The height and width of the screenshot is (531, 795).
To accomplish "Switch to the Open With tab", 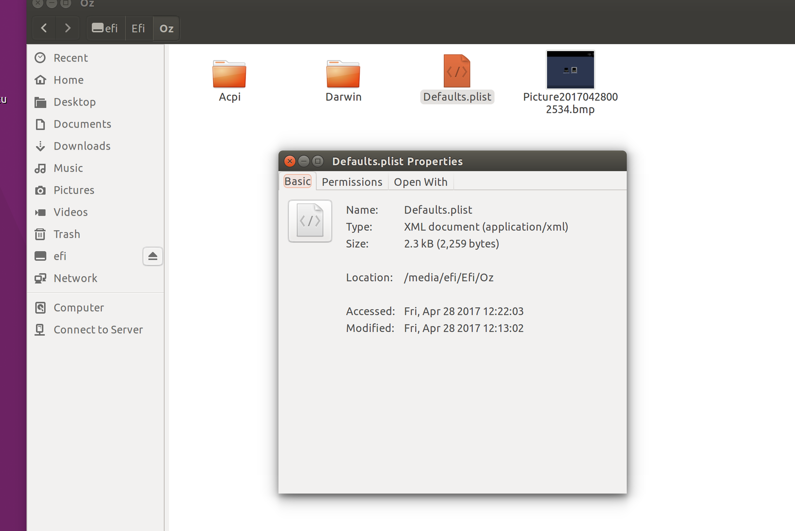I will [x=421, y=182].
